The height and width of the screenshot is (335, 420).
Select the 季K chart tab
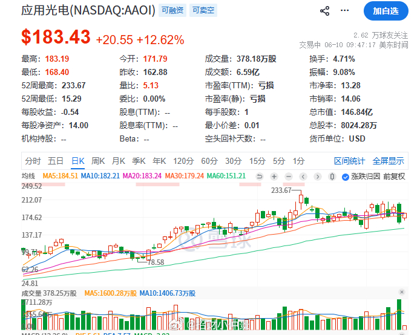[x=139, y=161]
